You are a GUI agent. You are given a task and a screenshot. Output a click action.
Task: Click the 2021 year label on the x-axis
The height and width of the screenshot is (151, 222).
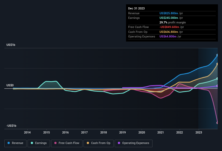161,132
